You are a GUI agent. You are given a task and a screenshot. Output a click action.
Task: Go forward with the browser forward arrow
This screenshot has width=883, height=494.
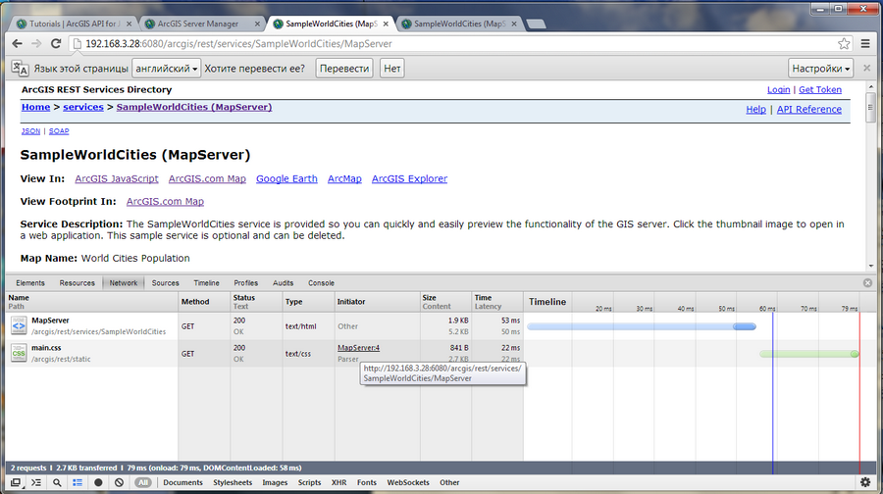click(36, 43)
